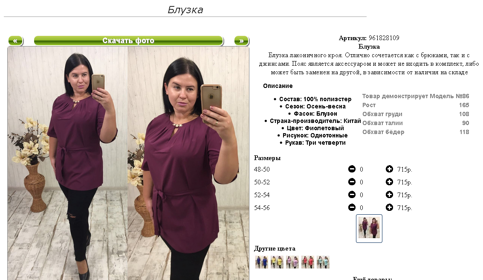Select the purple blouse photo thumbnail
Image resolution: width=483 pixels, height=280 pixels.
tap(369, 228)
